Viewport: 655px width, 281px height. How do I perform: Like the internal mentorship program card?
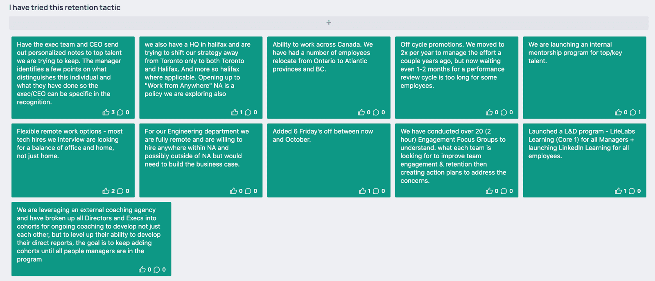coord(618,112)
